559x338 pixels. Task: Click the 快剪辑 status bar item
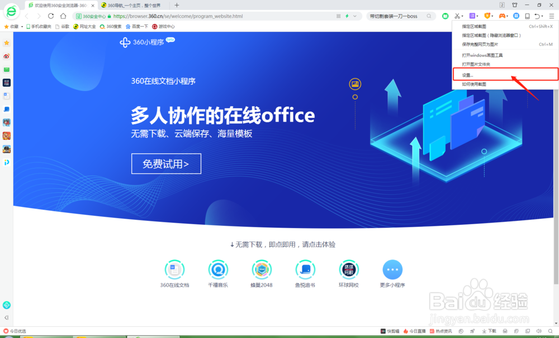(x=390, y=331)
